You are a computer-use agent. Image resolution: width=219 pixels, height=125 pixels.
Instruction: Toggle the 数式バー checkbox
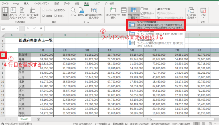pyautogui.click(x=55, y=10)
